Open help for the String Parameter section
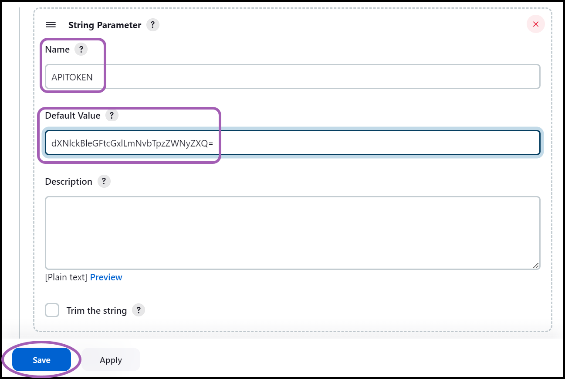The width and height of the screenshot is (565, 379). [152, 25]
